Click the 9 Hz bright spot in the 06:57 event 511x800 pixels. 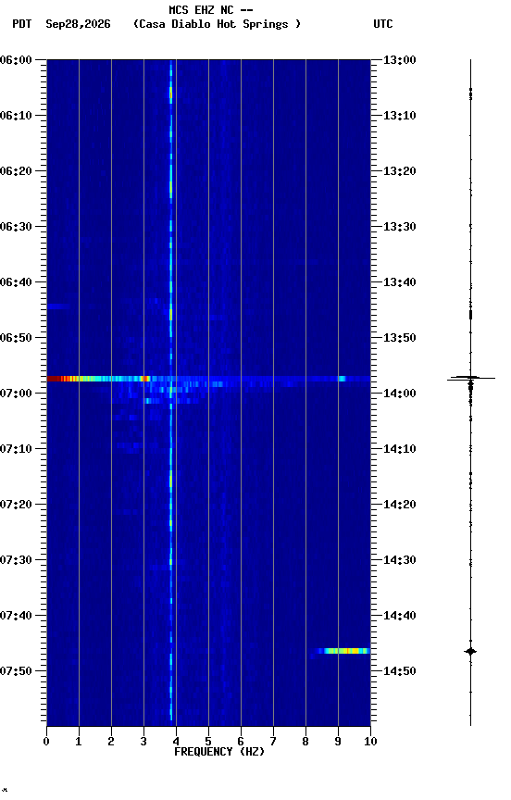coord(342,379)
